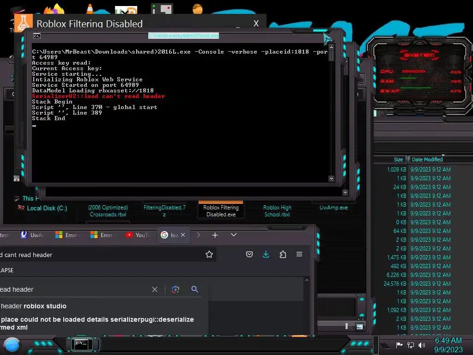Click the cmd.exe title bar text

[183, 36]
